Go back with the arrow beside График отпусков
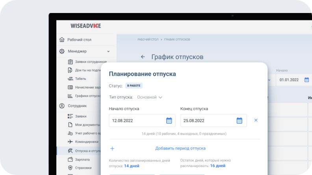This screenshot has height=175, width=312. click(x=143, y=57)
